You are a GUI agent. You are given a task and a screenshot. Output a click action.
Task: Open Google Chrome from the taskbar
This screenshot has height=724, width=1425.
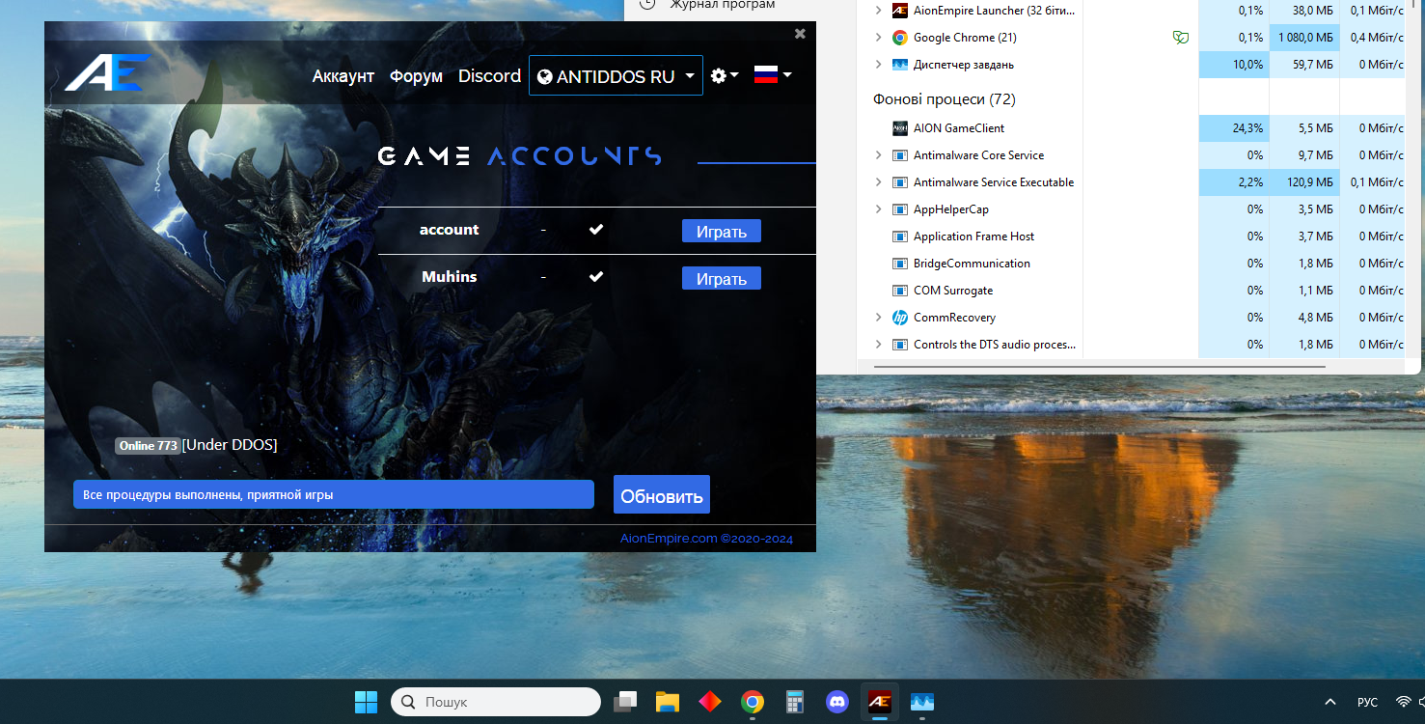point(753,702)
